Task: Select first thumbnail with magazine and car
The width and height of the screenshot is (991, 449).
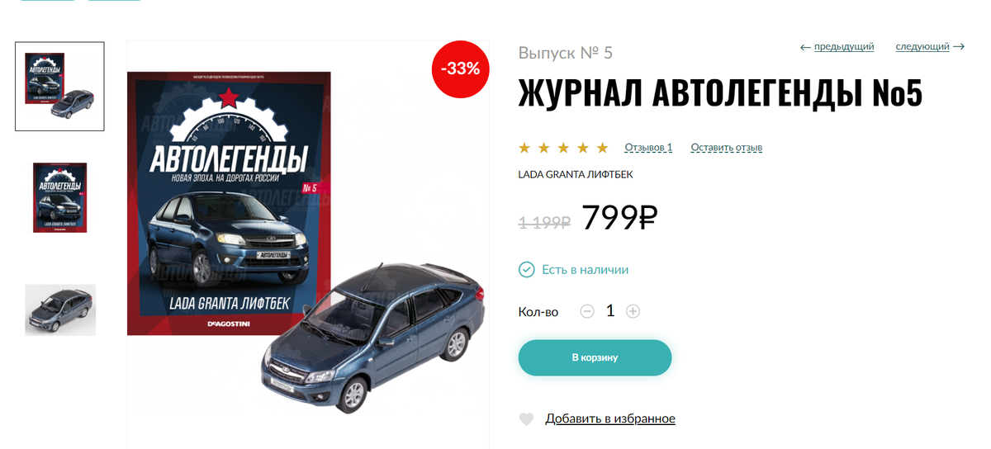Action: (59, 86)
